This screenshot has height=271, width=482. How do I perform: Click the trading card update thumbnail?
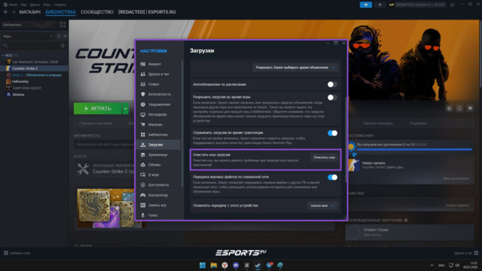tap(105, 208)
